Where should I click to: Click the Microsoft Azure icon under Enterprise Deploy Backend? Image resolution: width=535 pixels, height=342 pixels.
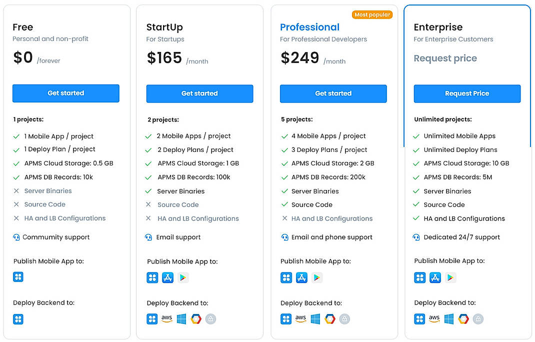click(448, 318)
